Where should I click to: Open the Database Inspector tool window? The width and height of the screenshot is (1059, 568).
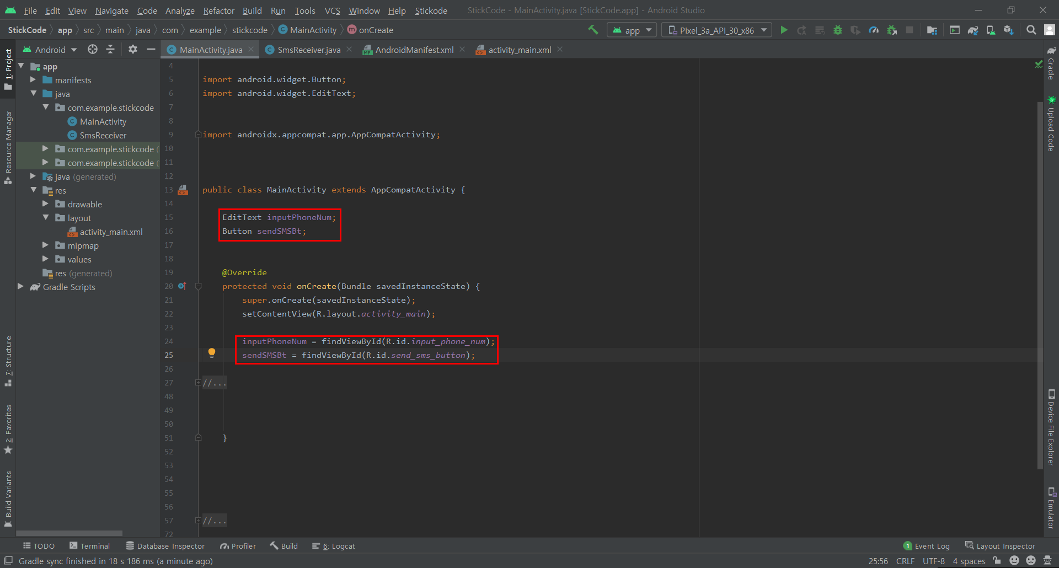coord(165,546)
